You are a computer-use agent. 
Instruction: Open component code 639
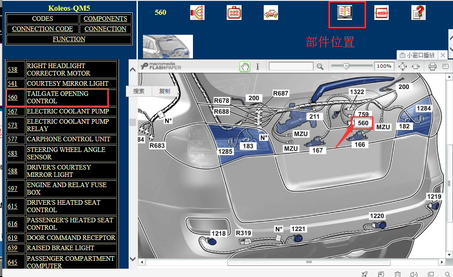pyautogui.click(x=12, y=248)
